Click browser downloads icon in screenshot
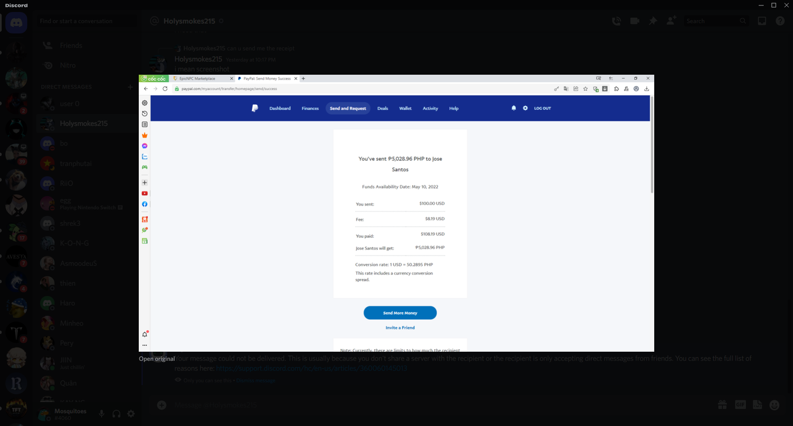 click(646, 89)
